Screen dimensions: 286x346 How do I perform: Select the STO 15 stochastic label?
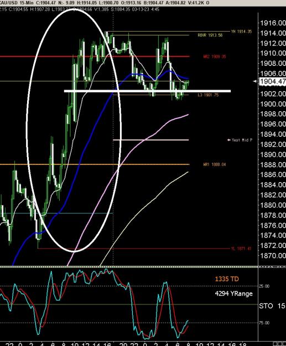pos(272,306)
